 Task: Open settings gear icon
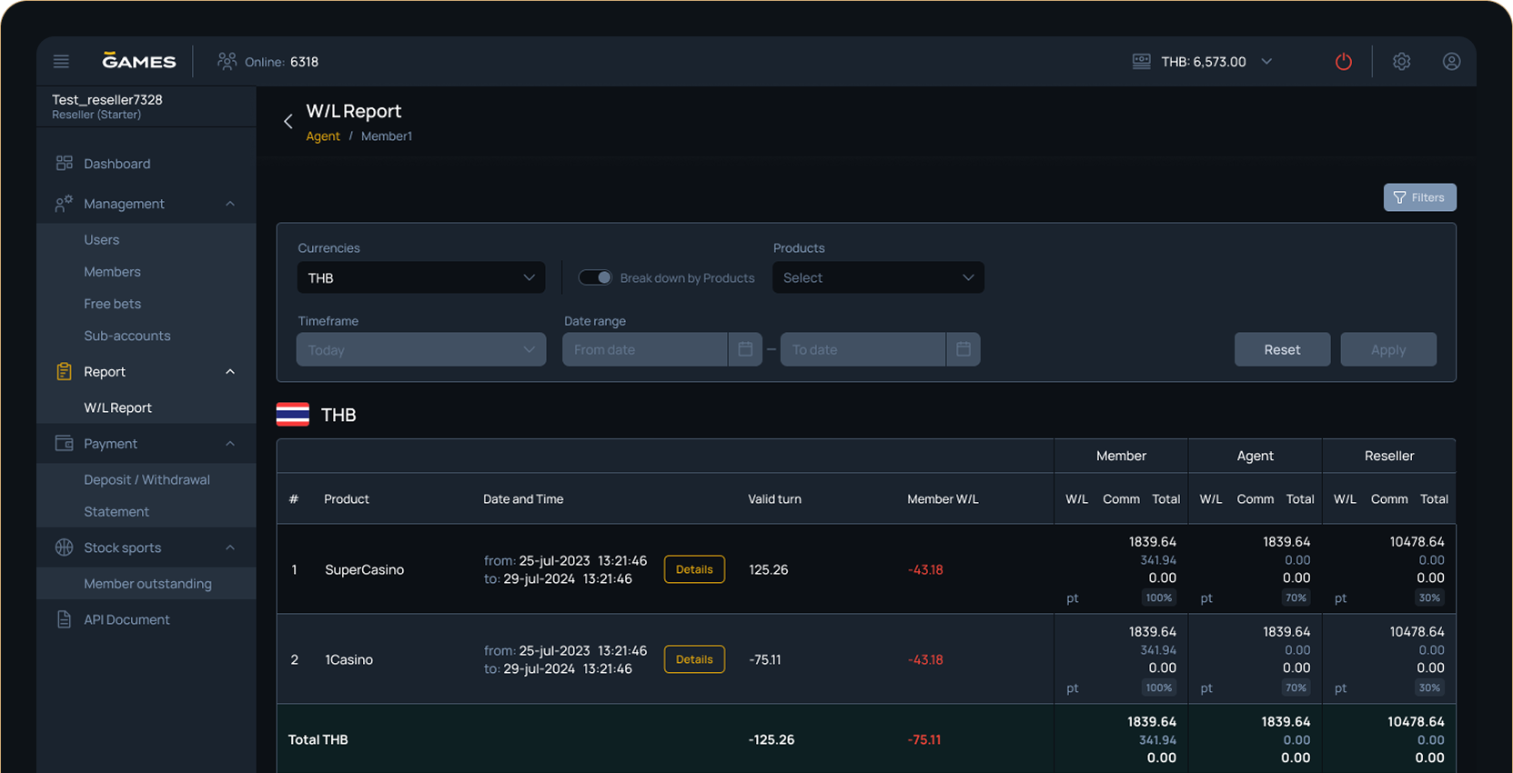[1401, 62]
